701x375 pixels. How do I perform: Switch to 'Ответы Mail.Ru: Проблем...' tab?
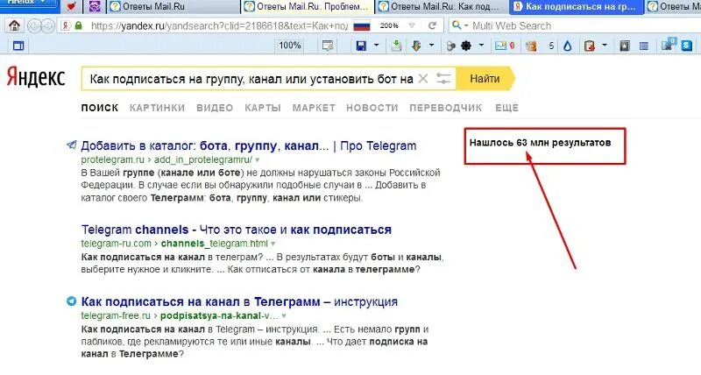point(308,6)
